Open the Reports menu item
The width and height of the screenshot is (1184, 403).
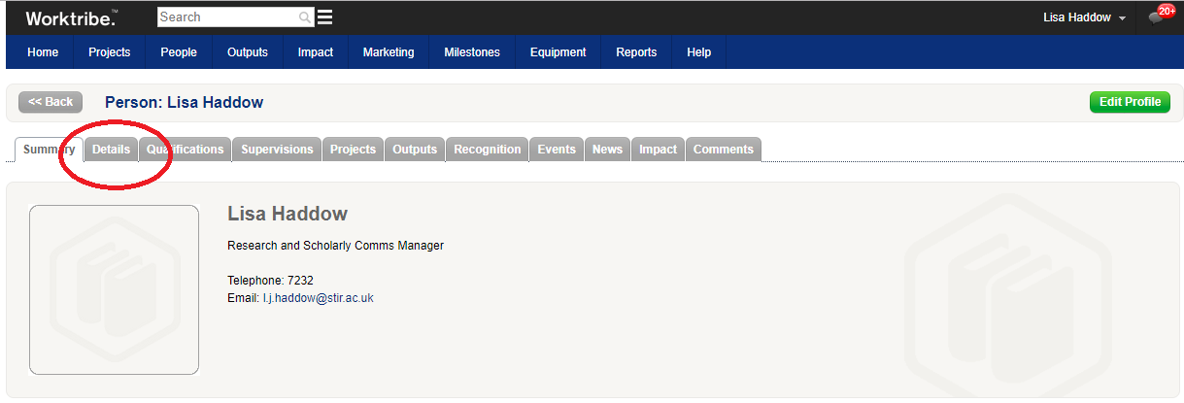click(x=636, y=52)
